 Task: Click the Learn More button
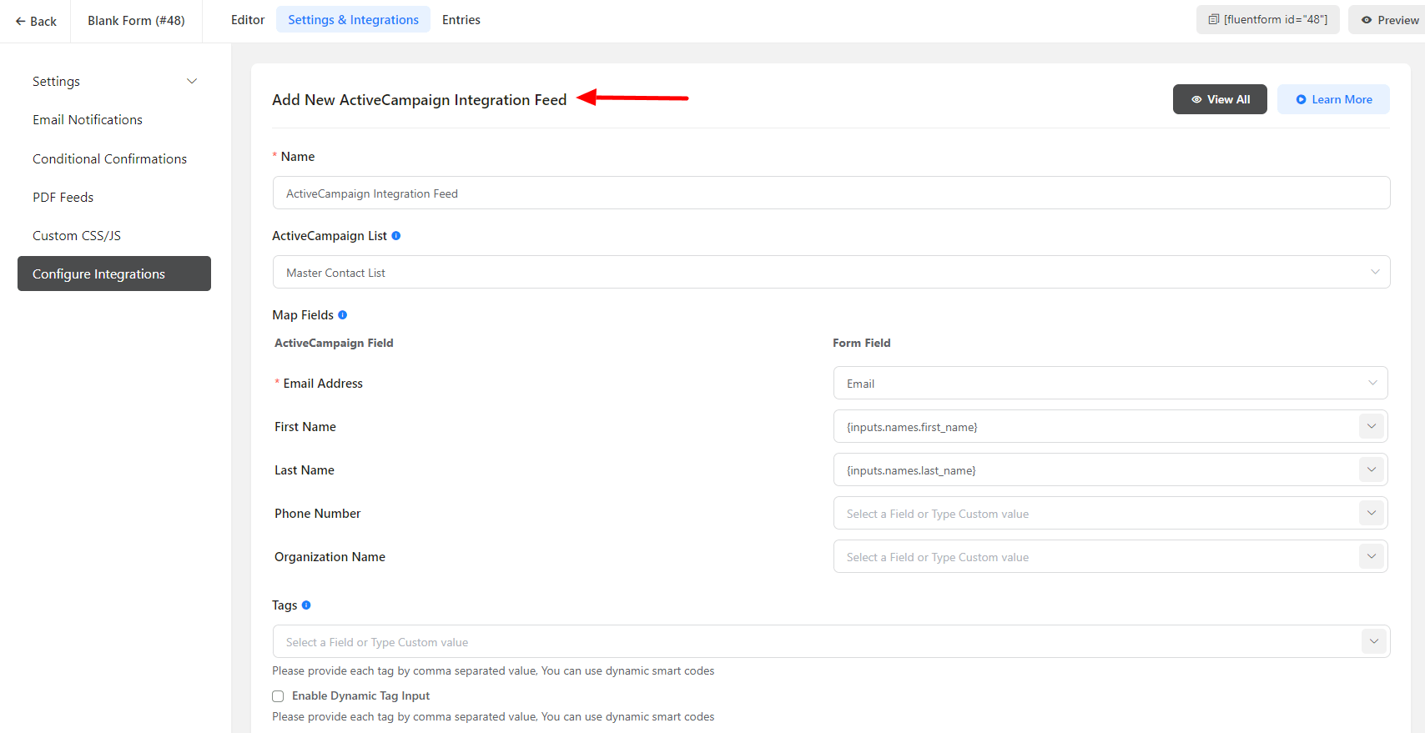[x=1333, y=99]
